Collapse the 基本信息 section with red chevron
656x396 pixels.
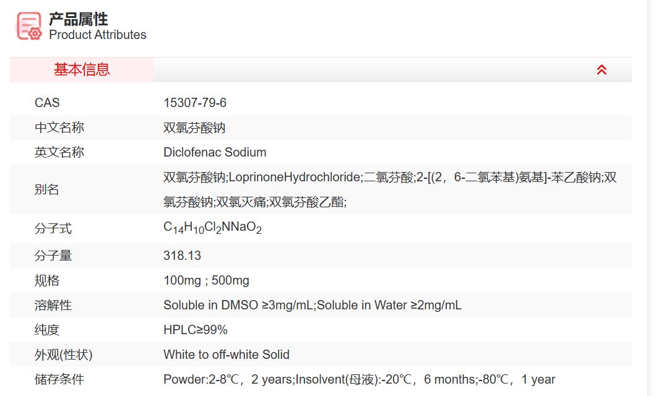click(602, 70)
